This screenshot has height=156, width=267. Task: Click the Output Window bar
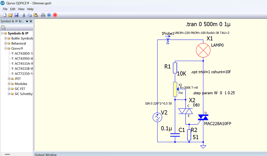[45, 154]
